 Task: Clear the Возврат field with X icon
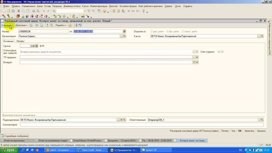[x=197, y=62]
